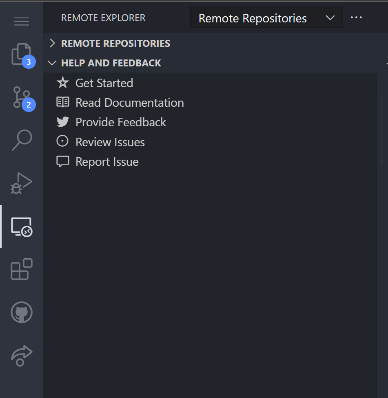Viewport: 388px width, 398px height.
Task: Open the Explorer icon in activity bar
Action: pos(21,55)
